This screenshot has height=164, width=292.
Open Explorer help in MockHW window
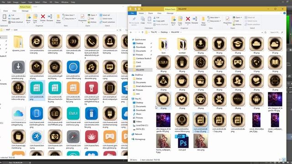point(284,13)
